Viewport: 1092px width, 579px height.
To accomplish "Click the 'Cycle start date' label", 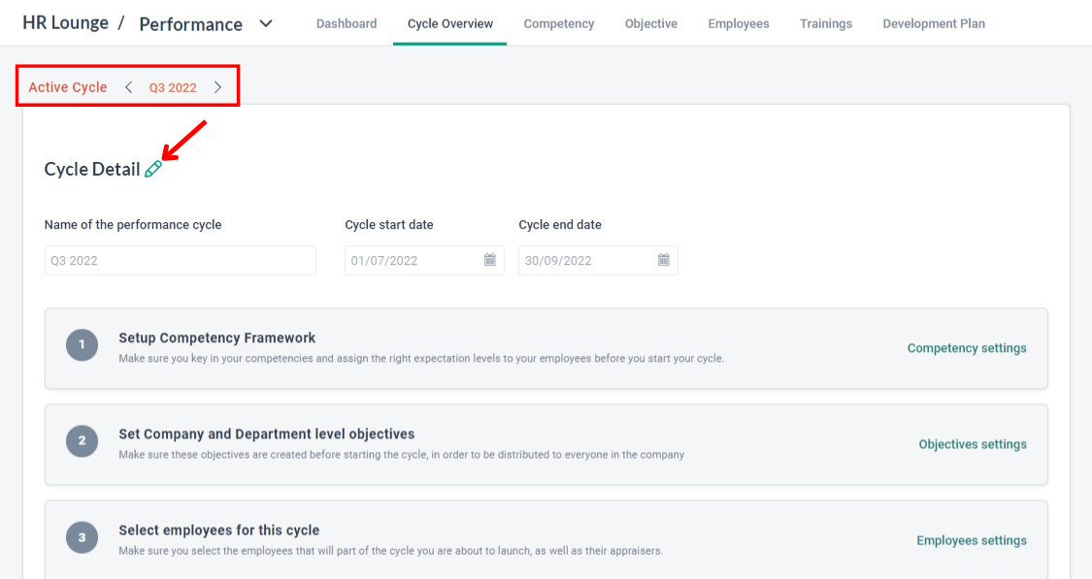I will [388, 225].
